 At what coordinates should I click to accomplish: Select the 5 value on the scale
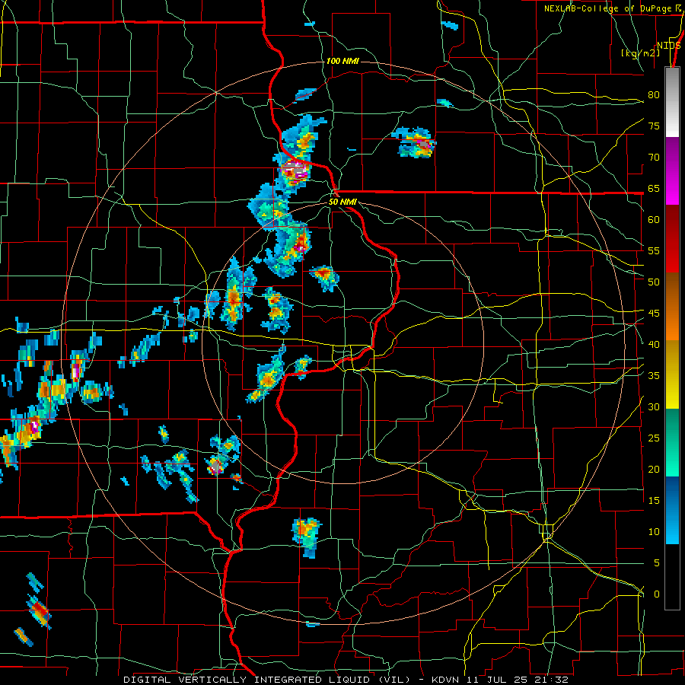[657, 562]
